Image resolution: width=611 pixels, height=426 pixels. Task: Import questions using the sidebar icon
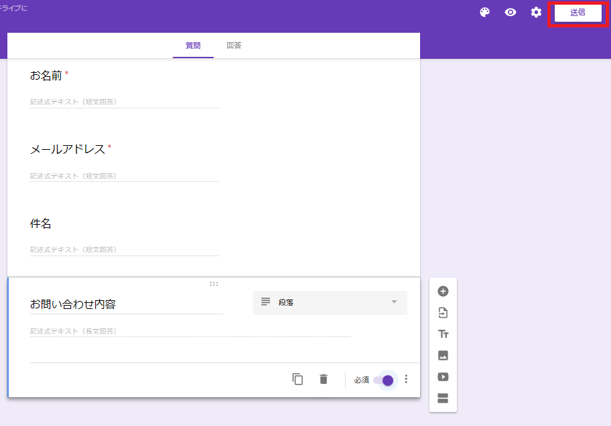[443, 312]
